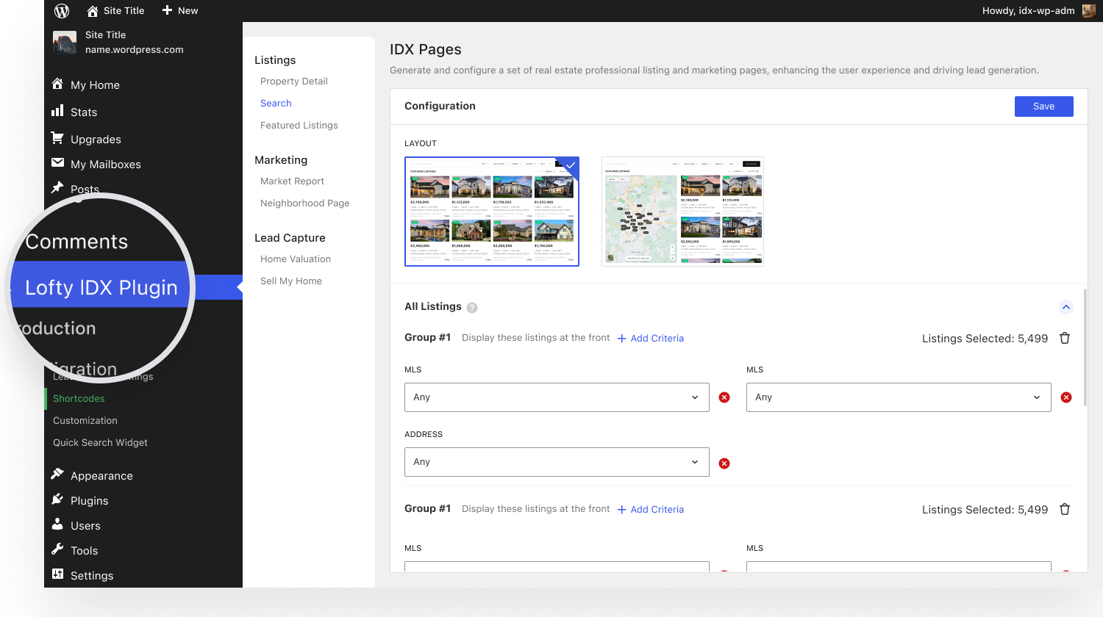Remove the ADDRESS criteria with red X
Screen dimensions: 1103x617
(724, 463)
